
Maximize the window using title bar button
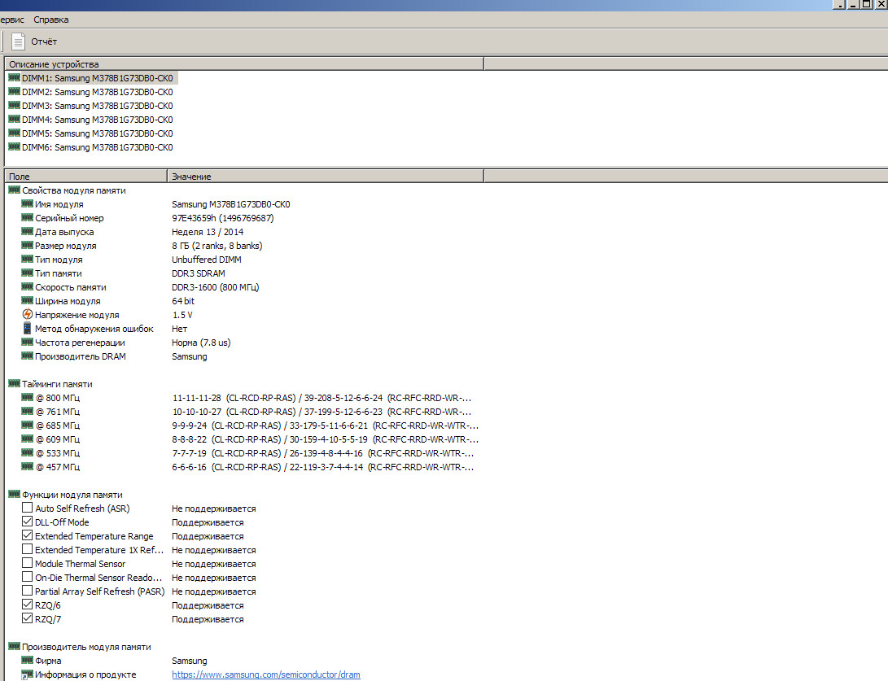867,5
